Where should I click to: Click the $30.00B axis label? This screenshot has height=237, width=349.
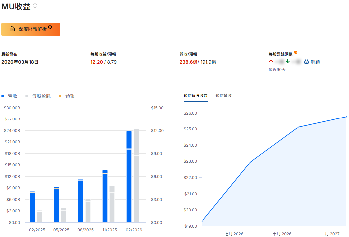coord(12,108)
